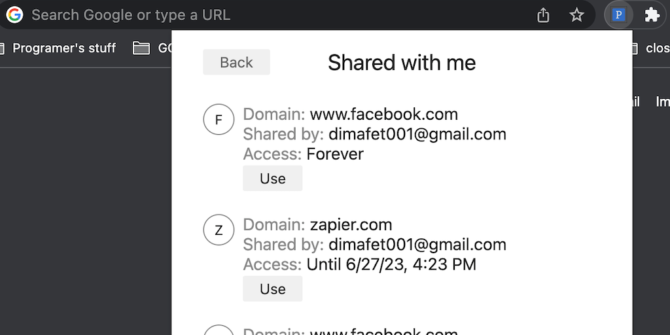This screenshot has width=670, height=335.
Task: Click the Shared with me heading
Action: (402, 62)
